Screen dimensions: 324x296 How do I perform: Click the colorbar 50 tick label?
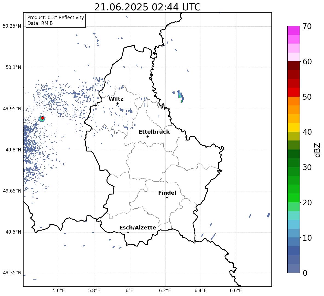(307, 97)
